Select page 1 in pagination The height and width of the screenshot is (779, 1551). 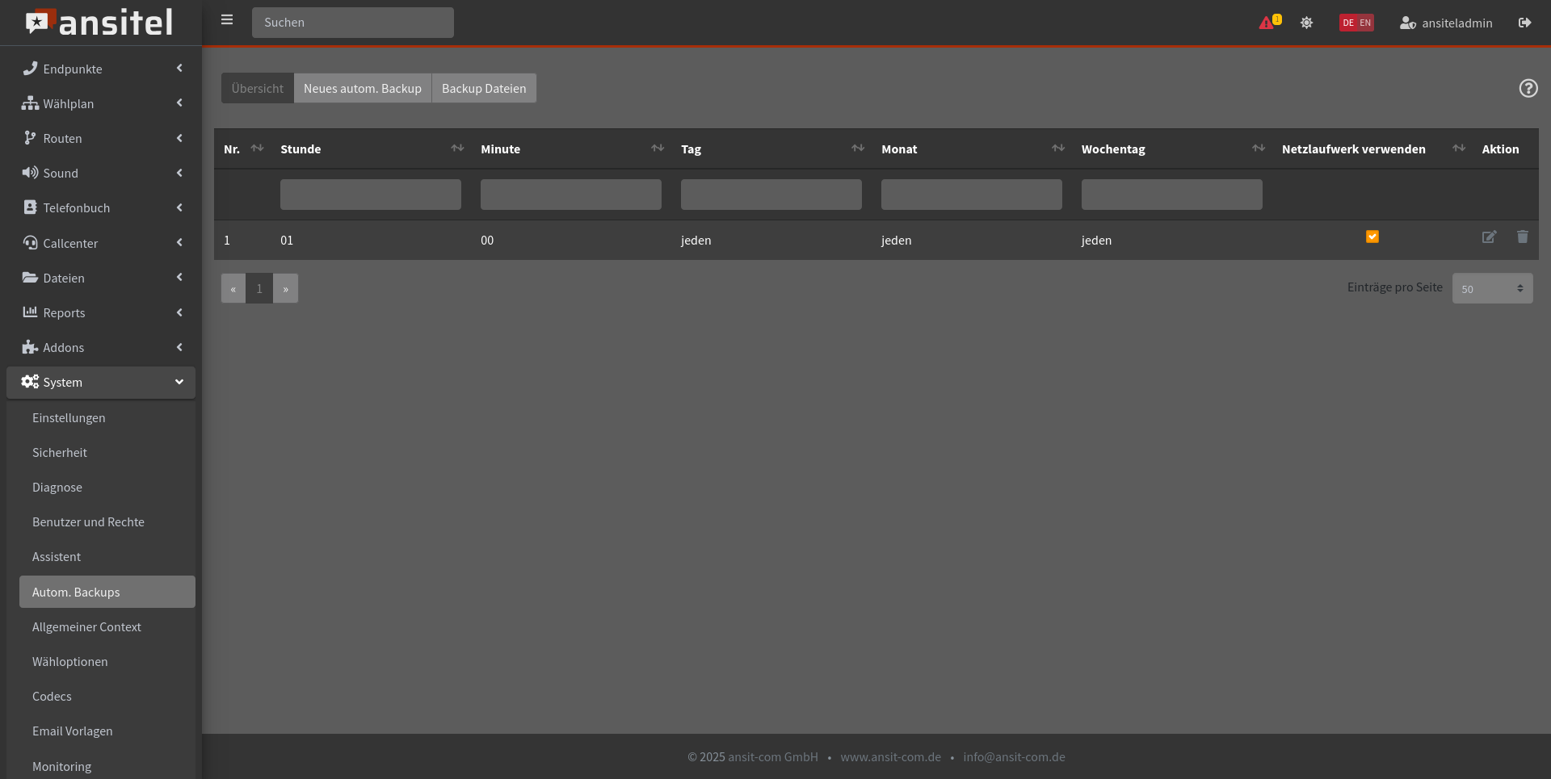coord(259,288)
